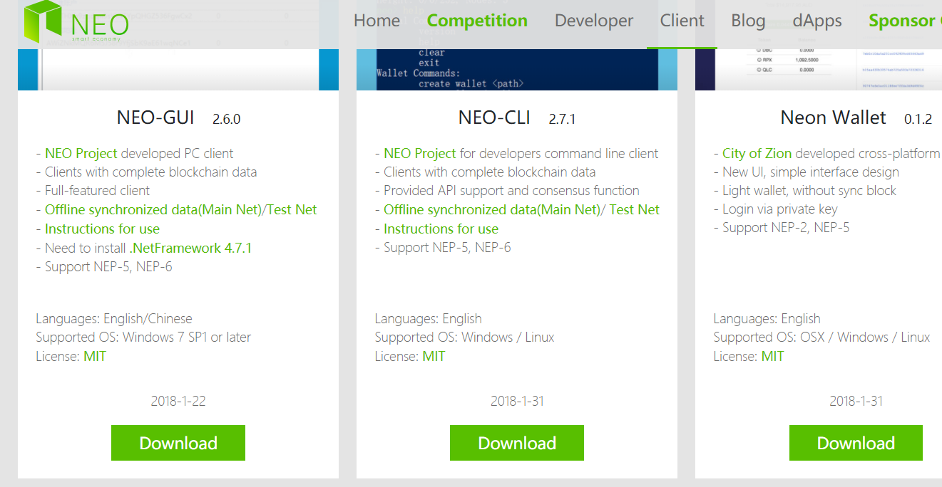Open the .NetFramework 4.7.1 link
Viewport: 942px width, 487px height.
pos(190,248)
